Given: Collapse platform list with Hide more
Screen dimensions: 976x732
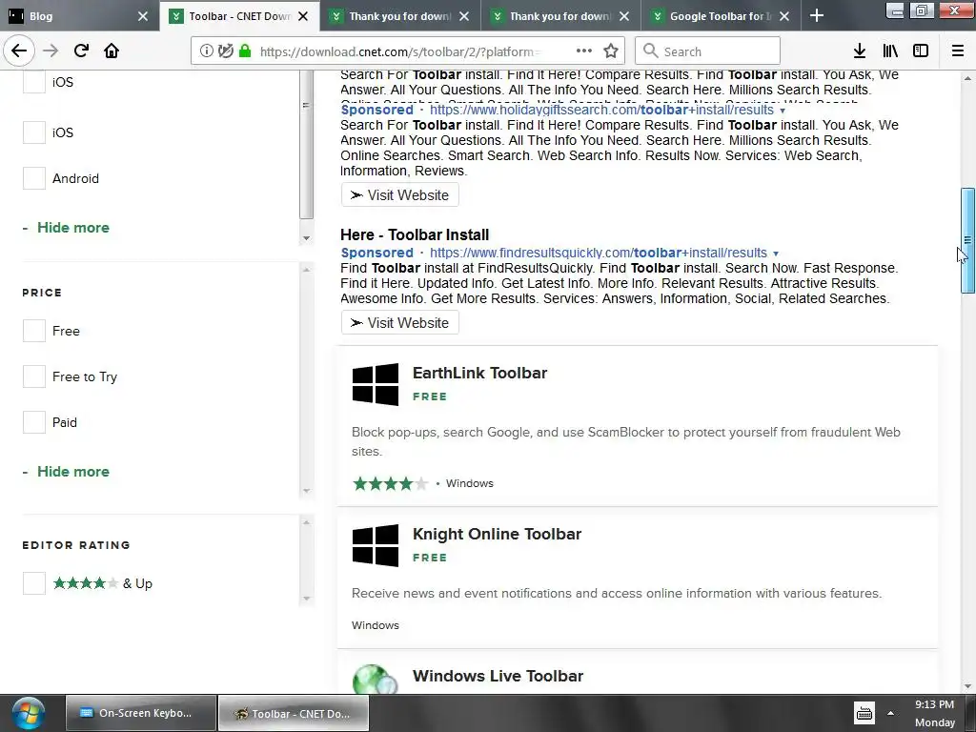Looking at the screenshot, I should pos(73,228).
